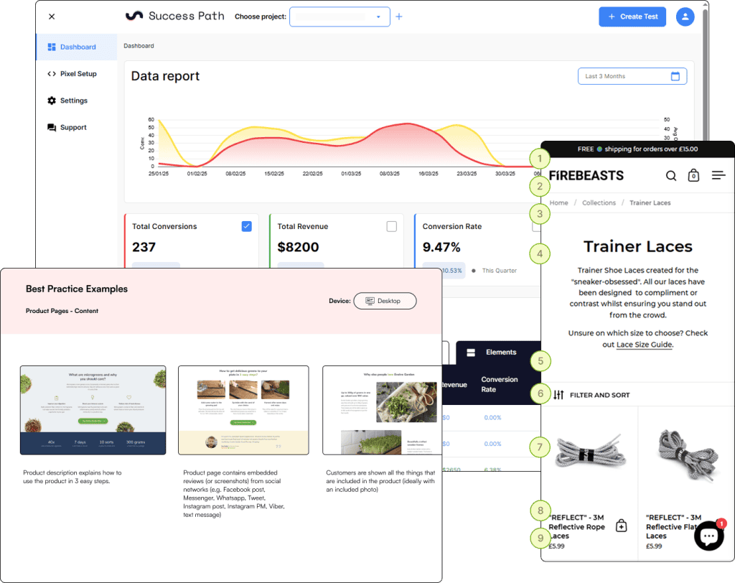Click the Home breadcrumb link
Screen dimensions: 735x583
coord(558,202)
